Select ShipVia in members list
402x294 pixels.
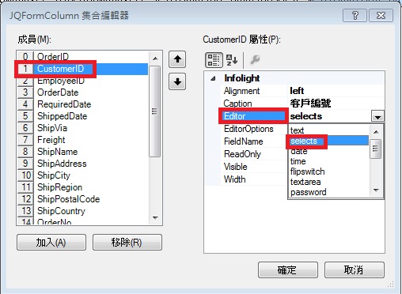[x=83, y=128]
